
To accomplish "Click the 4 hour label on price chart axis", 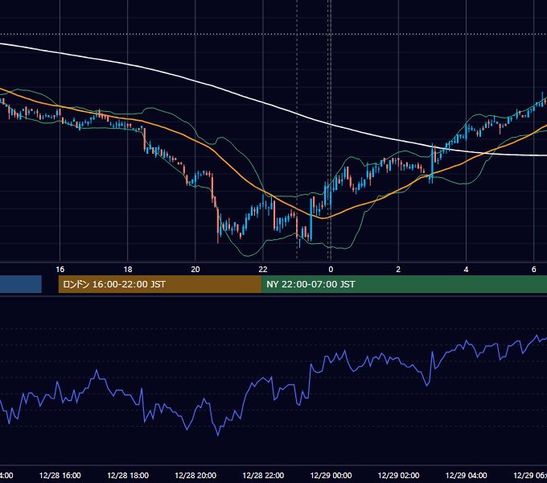I will (466, 270).
